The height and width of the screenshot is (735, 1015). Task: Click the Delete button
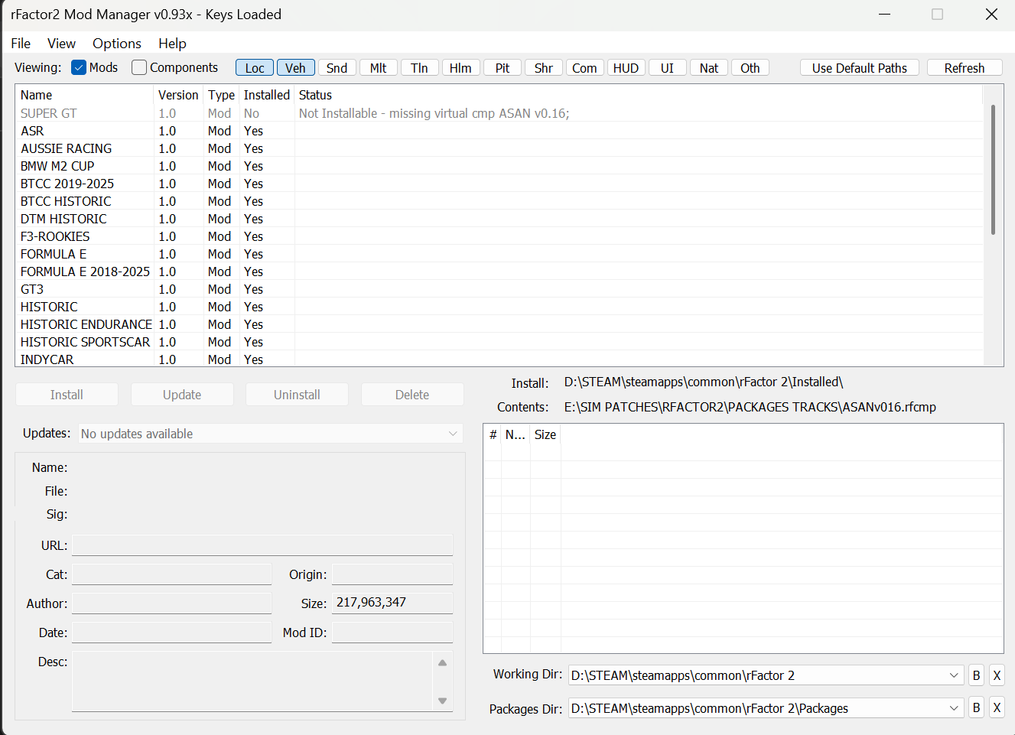412,395
